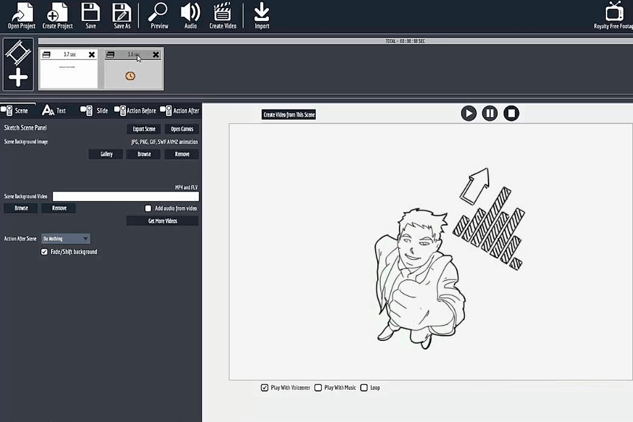Click Export Scene
This screenshot has height=422, width=633.
(144, 129)
